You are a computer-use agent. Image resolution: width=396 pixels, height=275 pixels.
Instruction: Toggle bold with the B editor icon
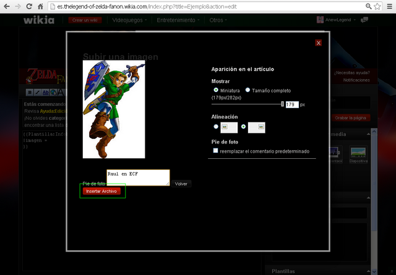pyautogui.click(x=30, y=92)
